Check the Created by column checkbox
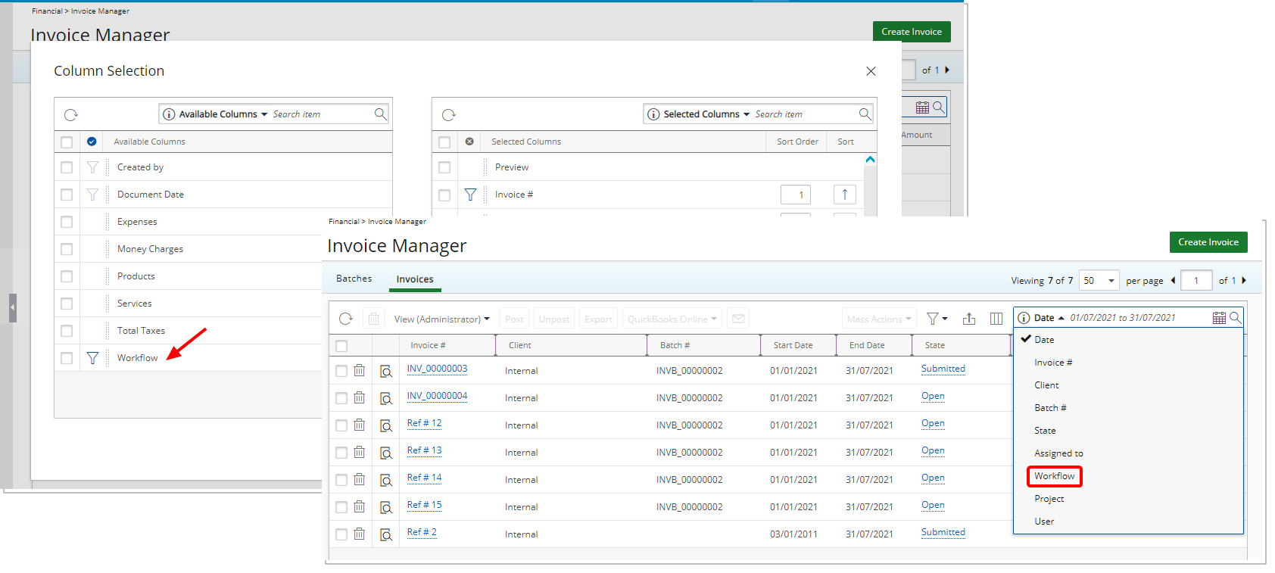 click(x=67, y=167)
